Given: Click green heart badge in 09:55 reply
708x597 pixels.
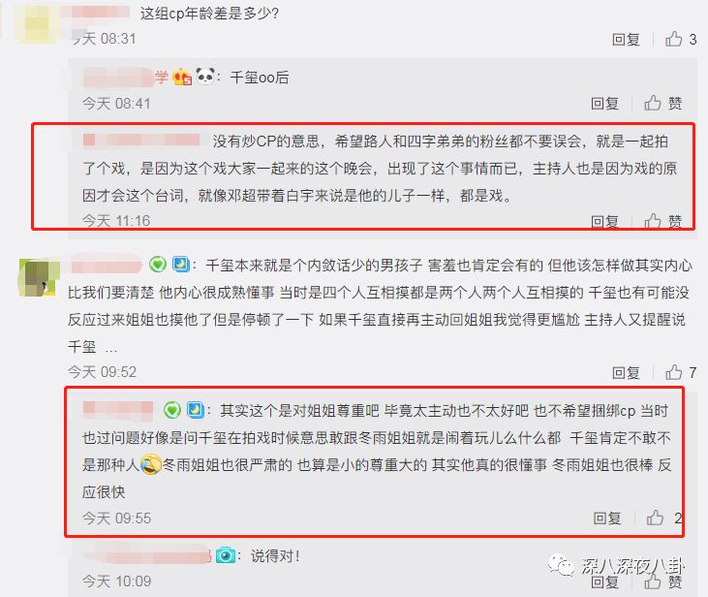Looking at the screenshot, I should point(172,410).
